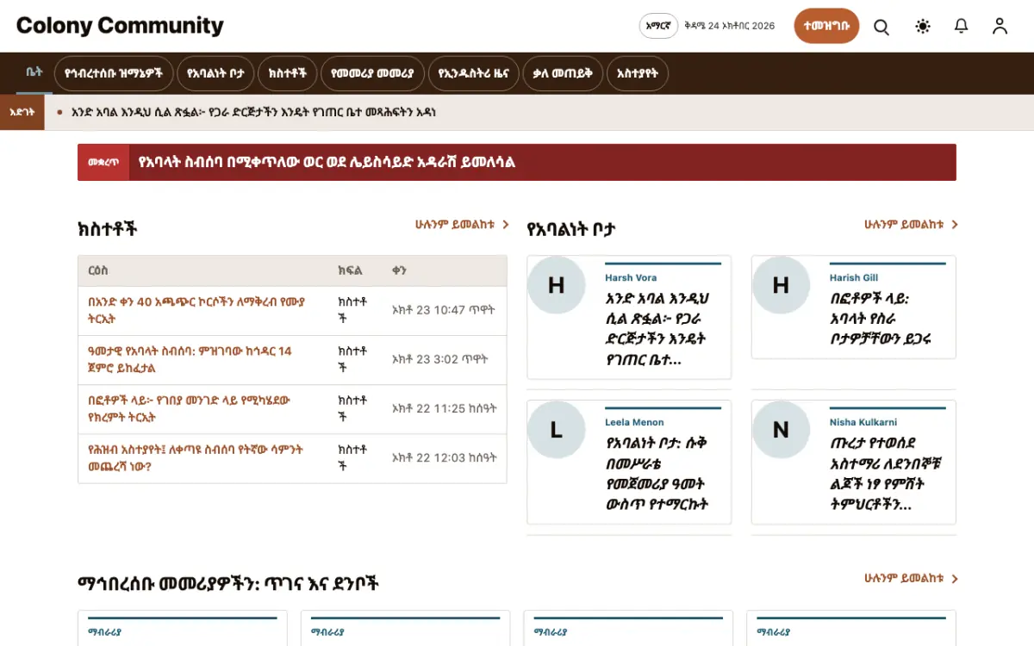Viewport: 1034px width, 646px height.
Task: Click the ክፍል column header
Action: point(350,270)
